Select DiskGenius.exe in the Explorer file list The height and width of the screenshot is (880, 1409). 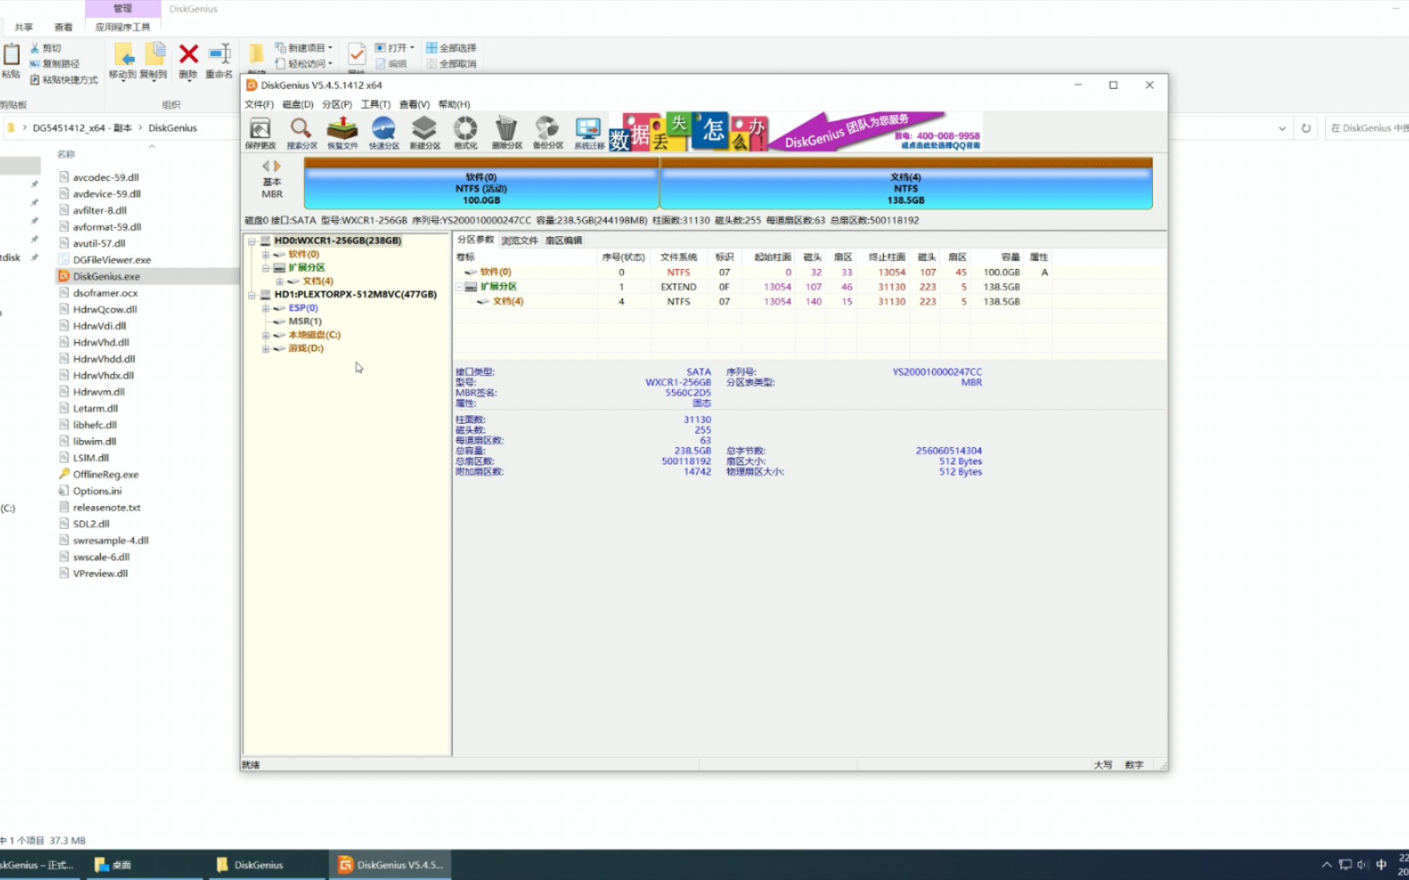[x=106, y=276]
